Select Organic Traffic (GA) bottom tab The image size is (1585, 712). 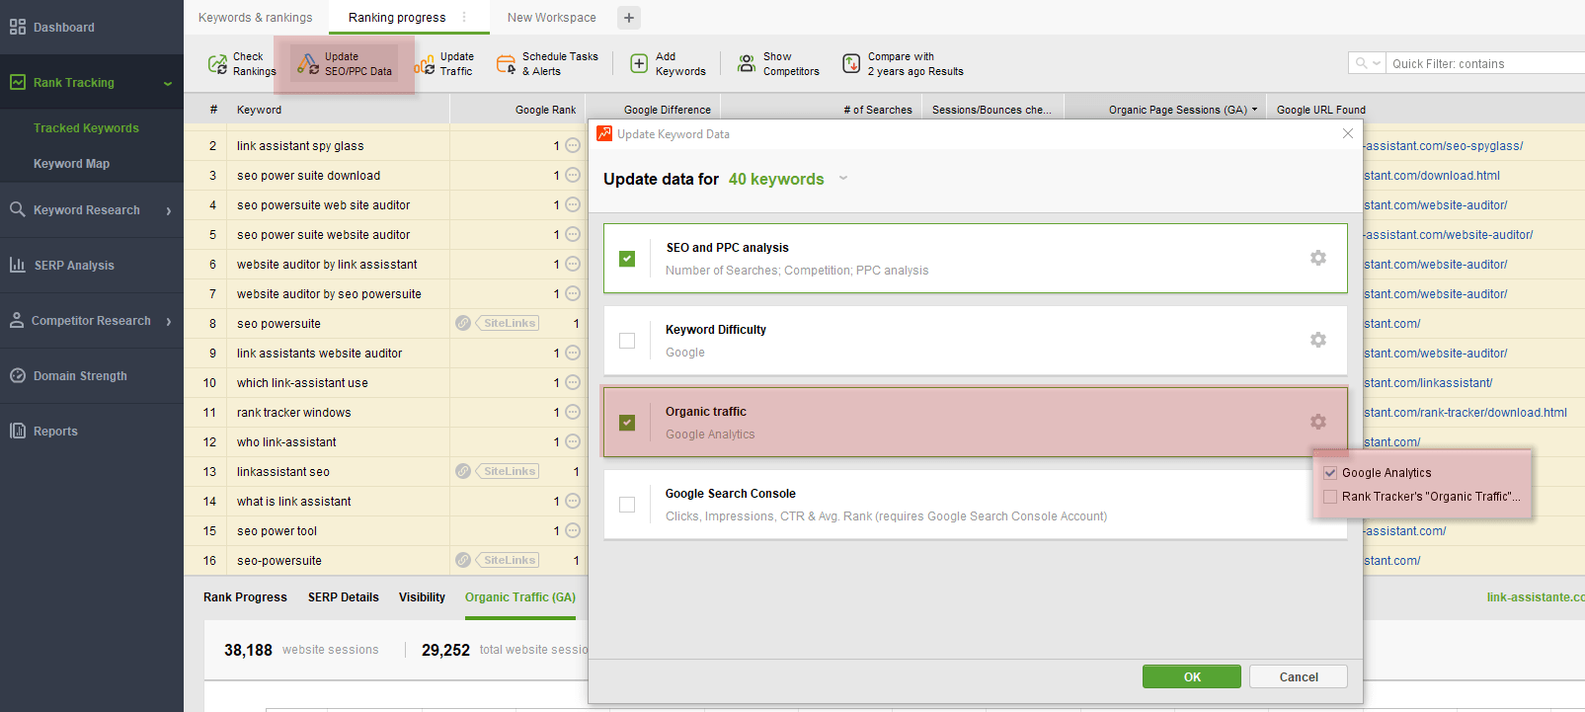(520, 597)
